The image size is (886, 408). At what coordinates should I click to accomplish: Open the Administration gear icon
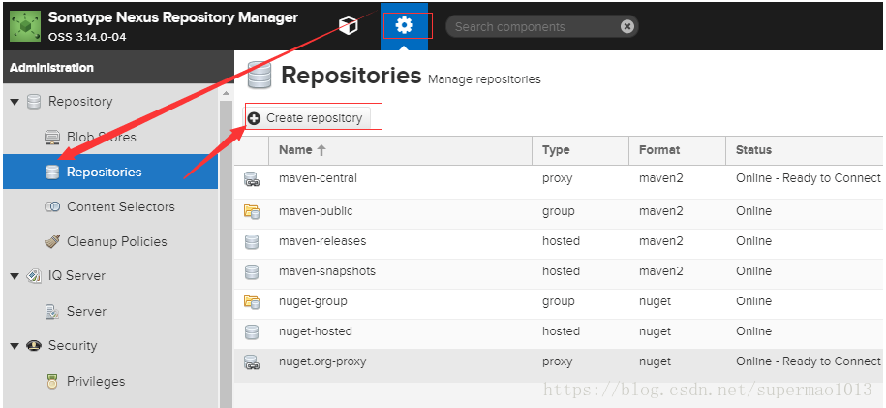404,26
